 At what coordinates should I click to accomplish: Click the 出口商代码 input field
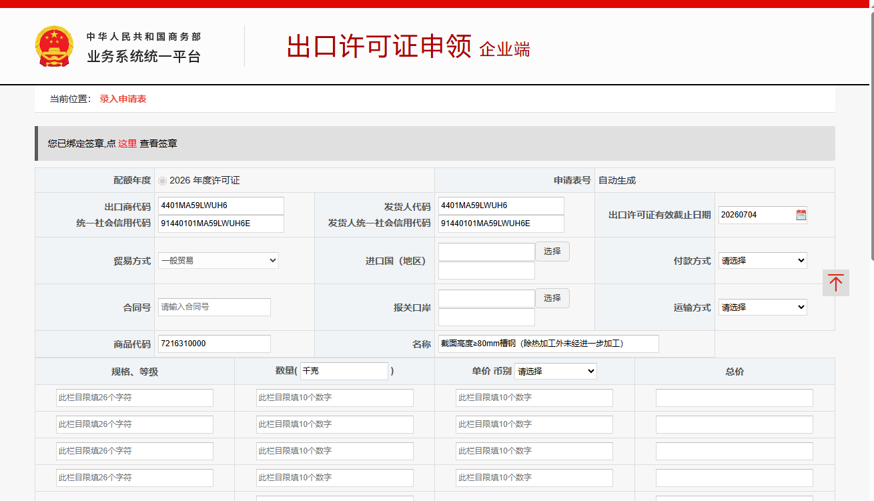(221, 205)
